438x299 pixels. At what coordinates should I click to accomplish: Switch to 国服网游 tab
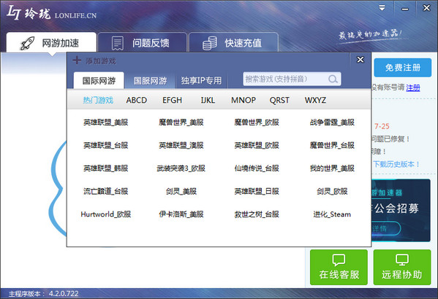point(150,80)
